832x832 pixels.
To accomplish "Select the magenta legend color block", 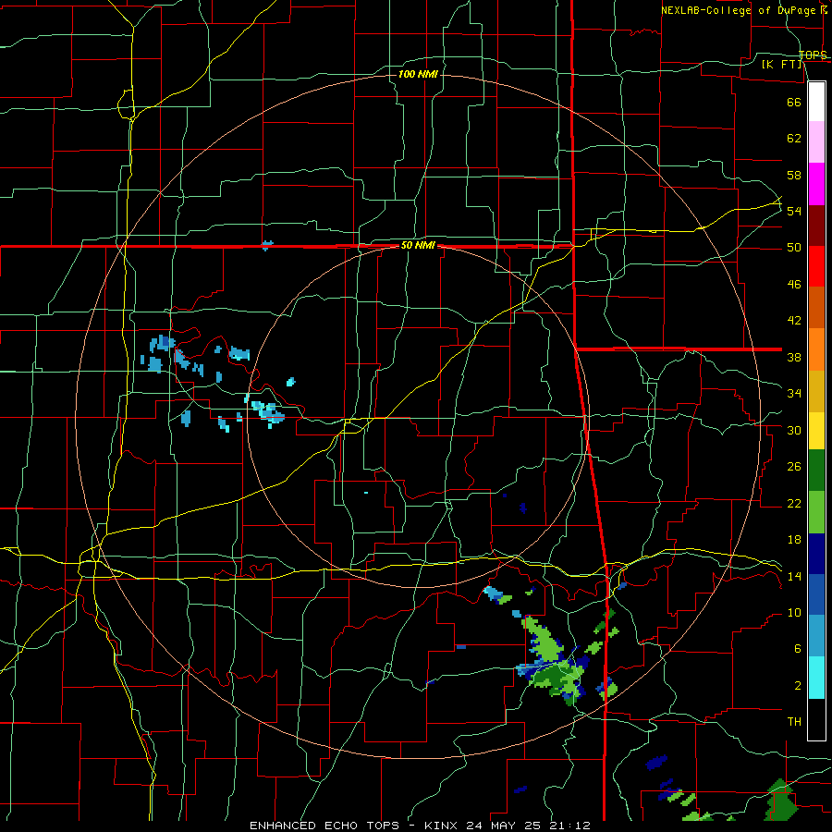I will point(816,184).
